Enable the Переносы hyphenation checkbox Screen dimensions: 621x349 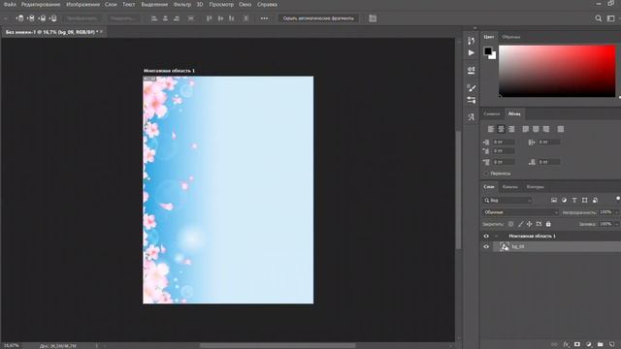click(x=486, y=174)
